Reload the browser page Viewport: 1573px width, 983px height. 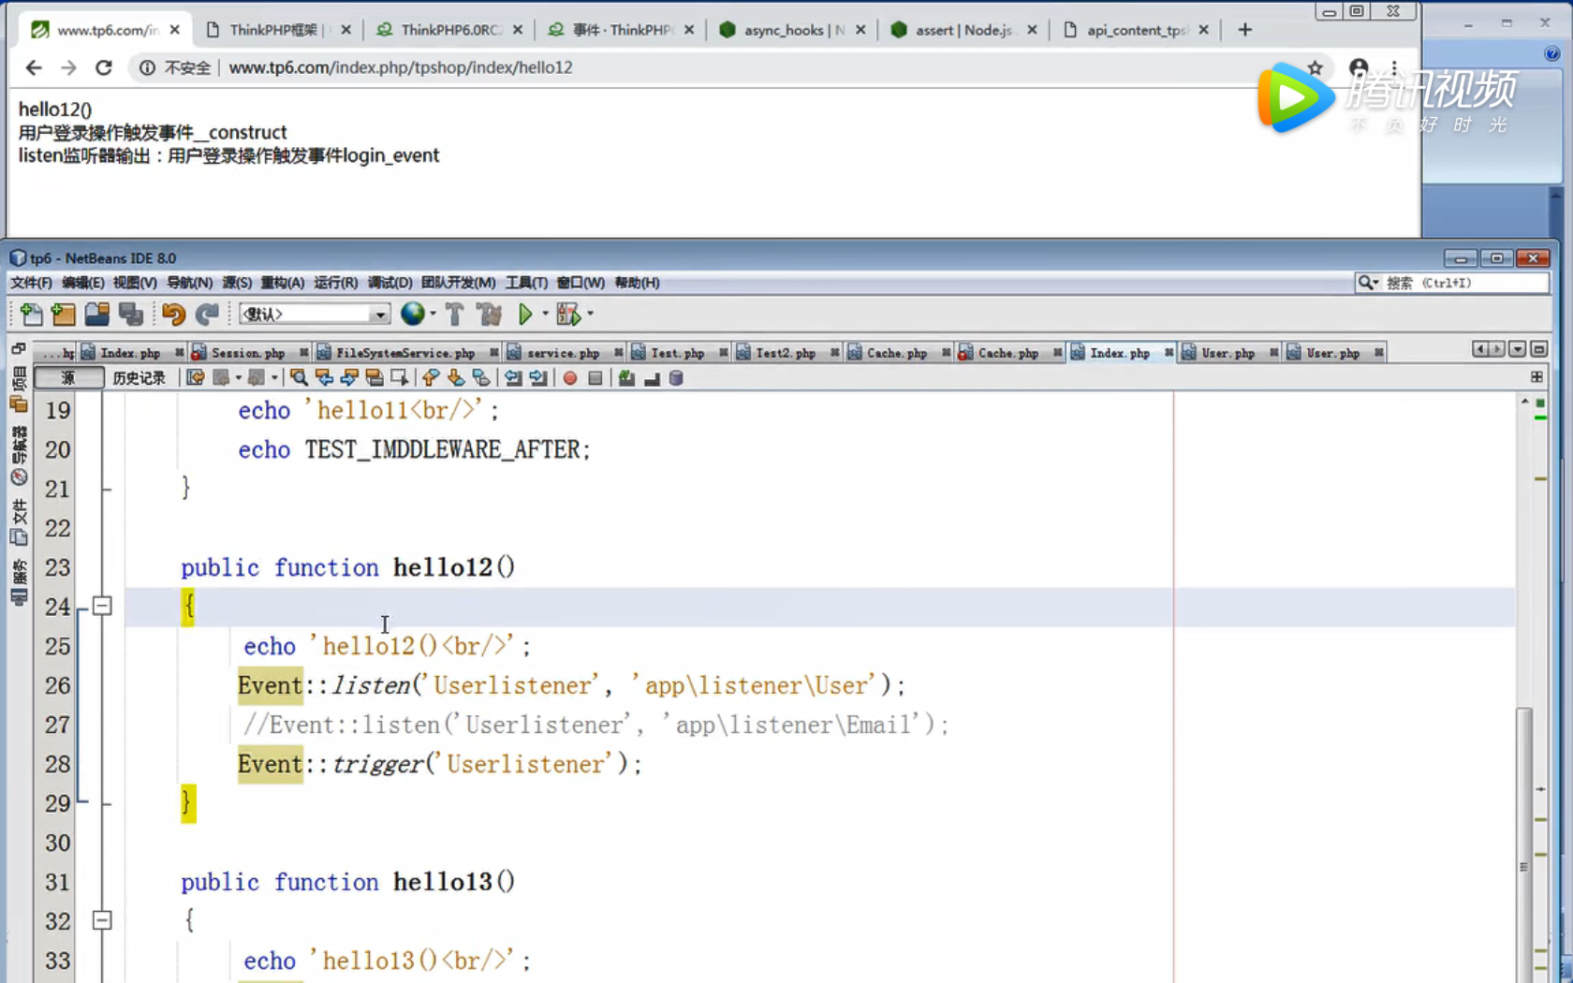point(104,67)
